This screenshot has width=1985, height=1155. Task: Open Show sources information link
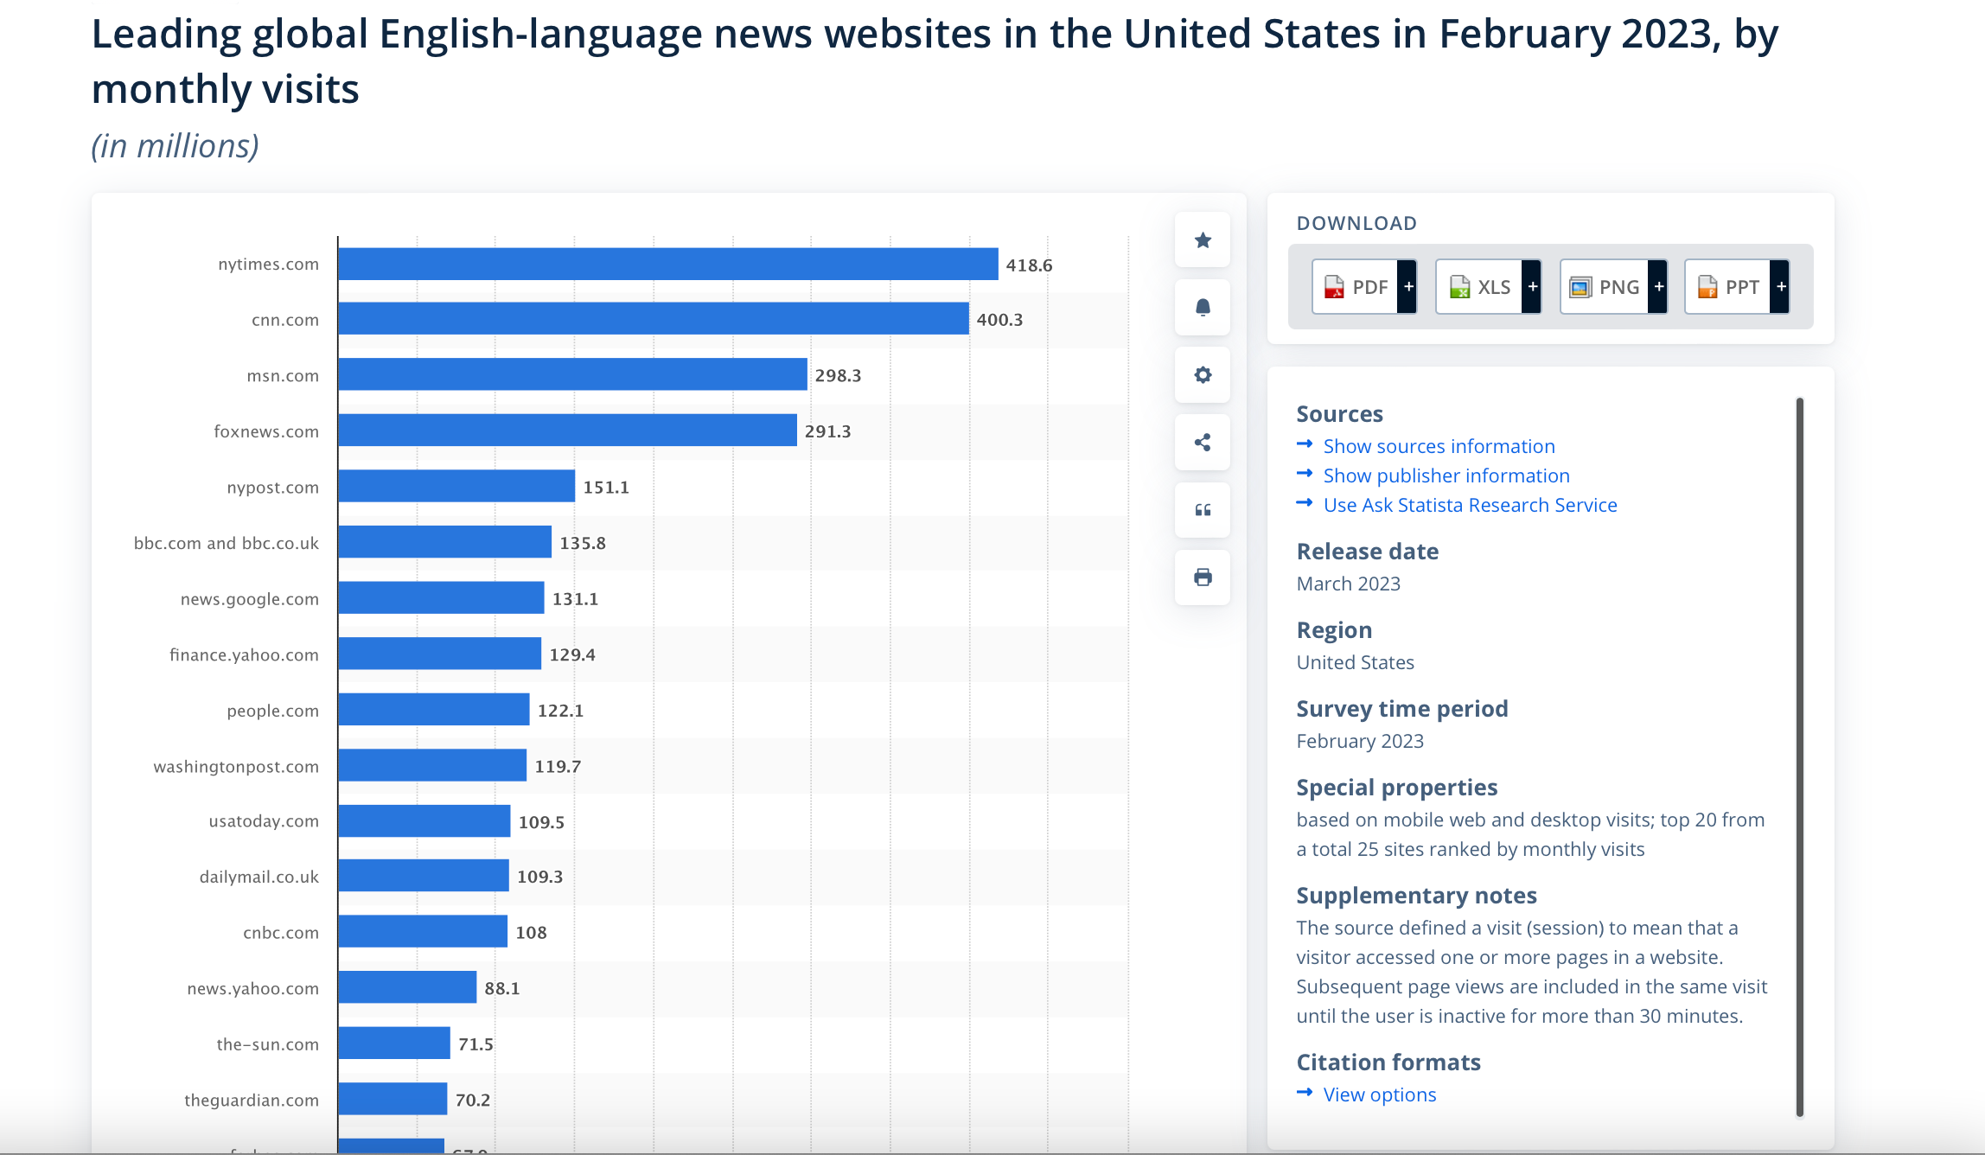coord(1439,446)
